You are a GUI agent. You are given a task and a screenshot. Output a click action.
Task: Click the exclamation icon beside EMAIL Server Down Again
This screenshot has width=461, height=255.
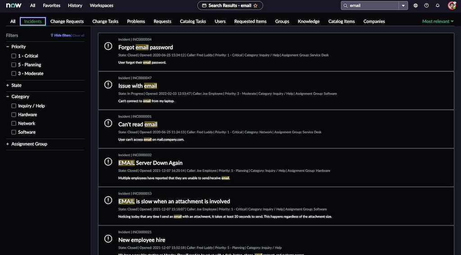(x=108, y=162)
